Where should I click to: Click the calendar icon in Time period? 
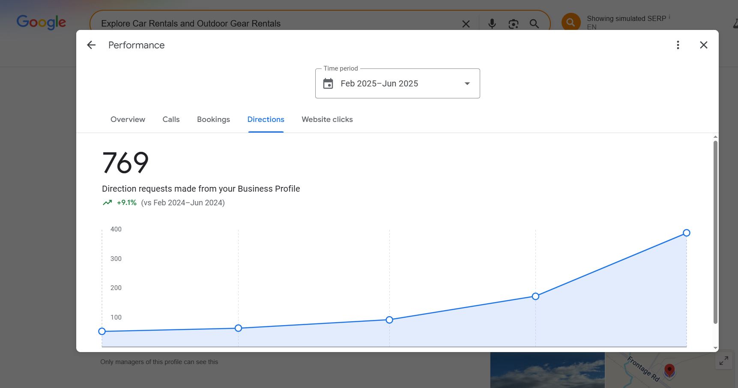328,83
